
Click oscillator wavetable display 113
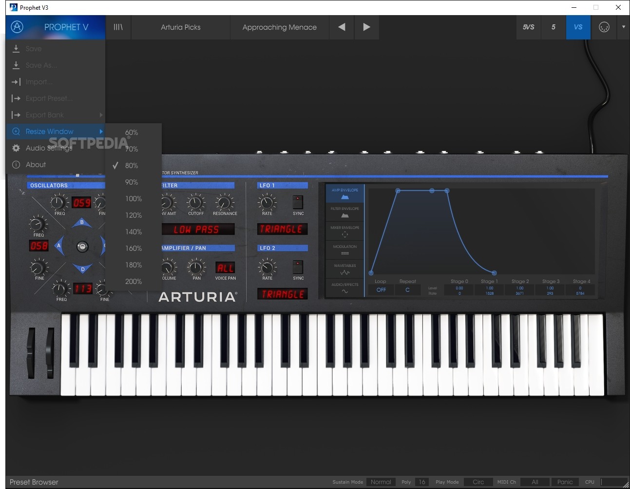(x=83, y=289)
